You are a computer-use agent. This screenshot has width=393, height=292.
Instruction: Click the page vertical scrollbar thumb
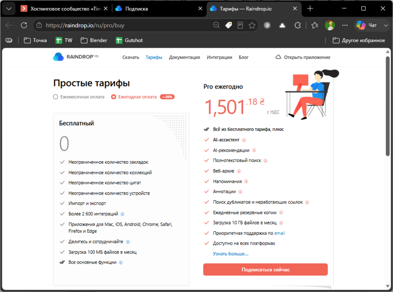pyautogui.click(x=387, y=106)
